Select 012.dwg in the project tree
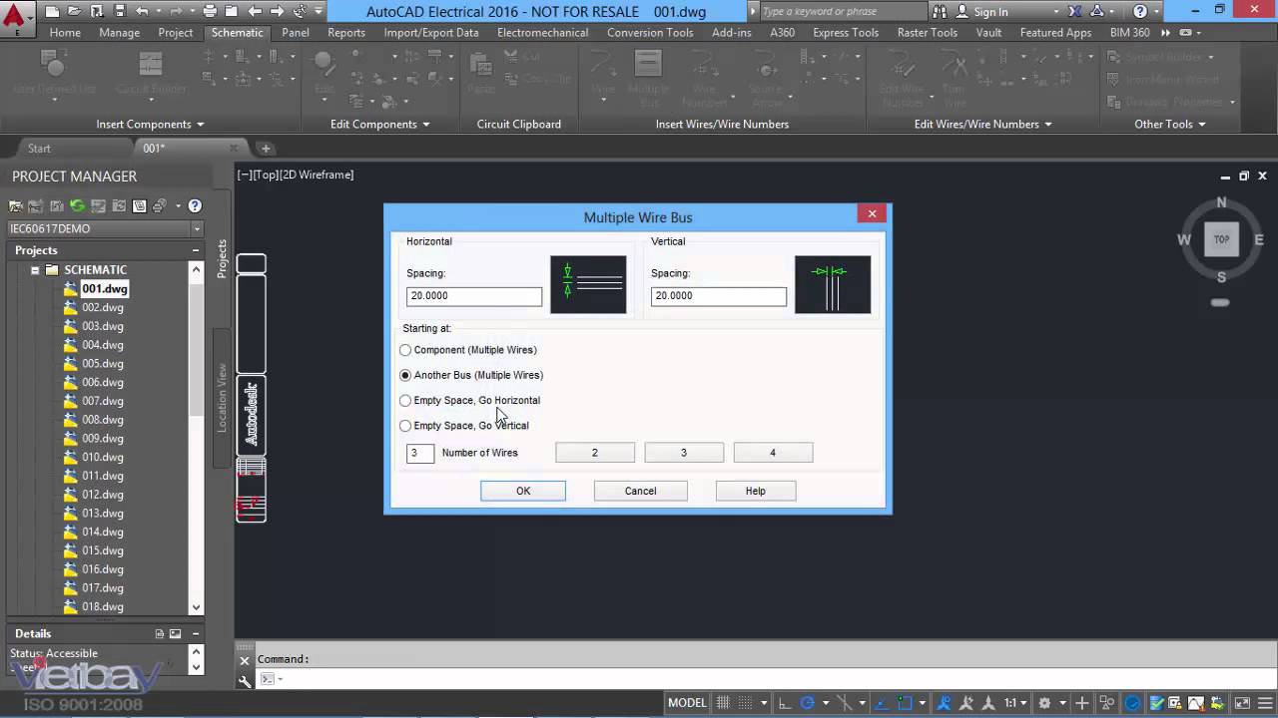This screenshot has height=718, width=1278. coord(103,495)
